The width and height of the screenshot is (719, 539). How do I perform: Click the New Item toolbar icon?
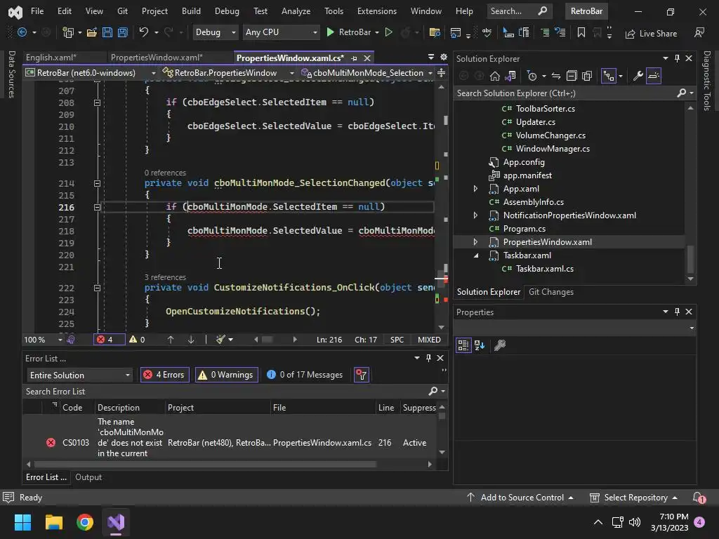[68, 32]
